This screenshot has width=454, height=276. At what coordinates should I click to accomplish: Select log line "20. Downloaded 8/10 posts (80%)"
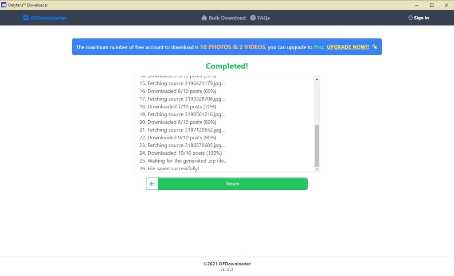coord(178,122)
